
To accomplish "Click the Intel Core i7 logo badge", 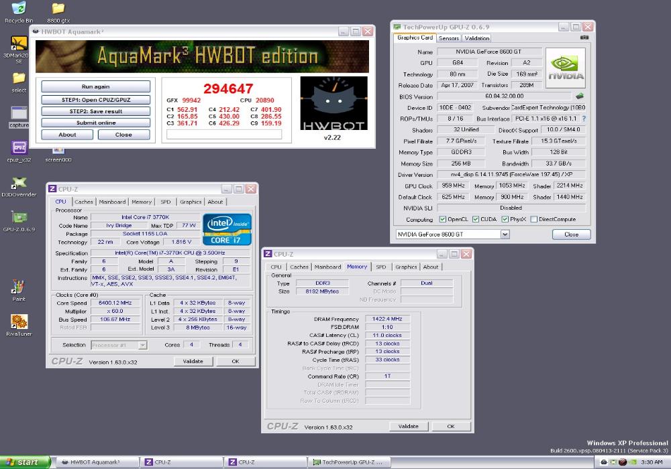I will click(x=227, y=229).
